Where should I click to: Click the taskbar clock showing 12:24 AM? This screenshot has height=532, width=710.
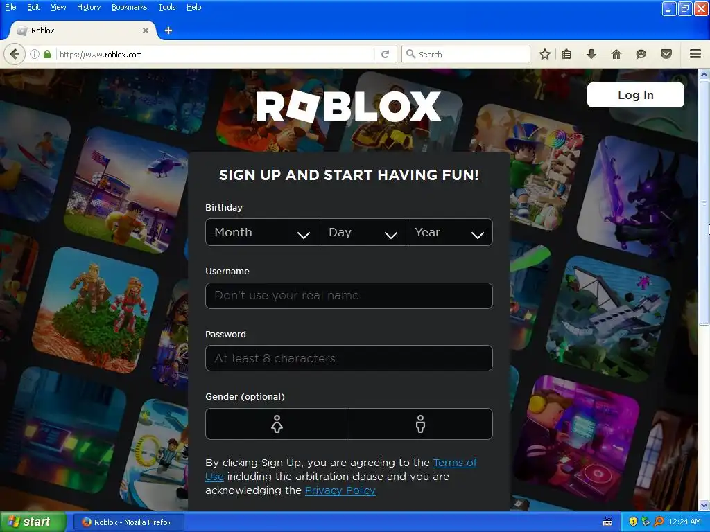click(684, 522)
